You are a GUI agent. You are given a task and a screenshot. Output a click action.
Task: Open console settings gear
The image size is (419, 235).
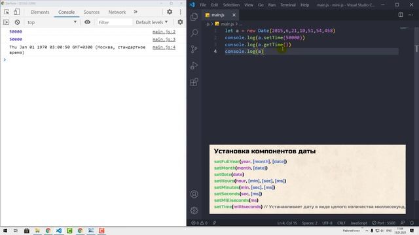(181, 22)
